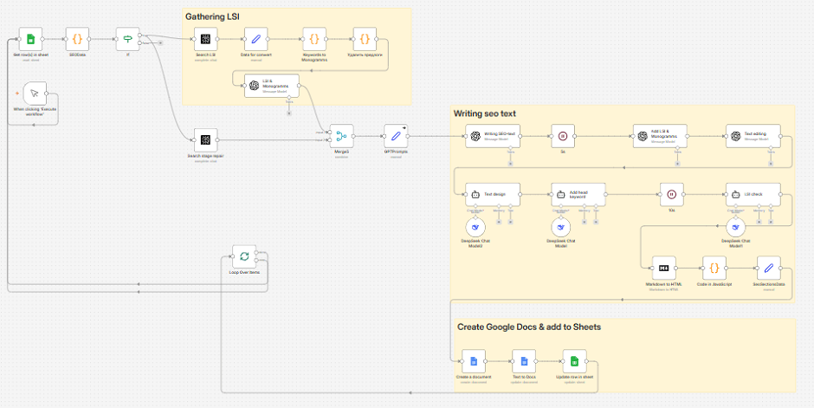The image size is (814, 408).
Task: Open the 'Markdown to HTML' node
Action: (664, 268)
